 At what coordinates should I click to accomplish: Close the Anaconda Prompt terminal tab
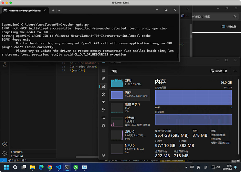[x=45, y=10]
